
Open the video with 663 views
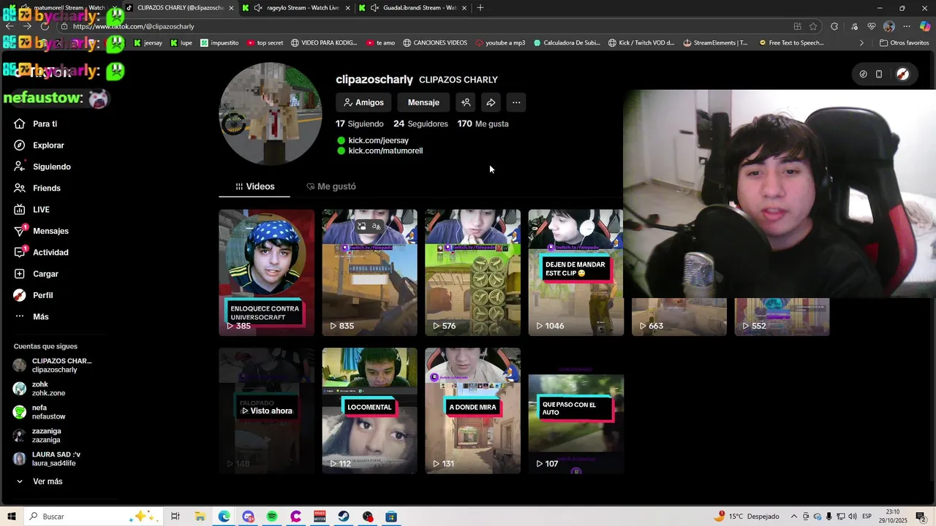click(679, 317)
